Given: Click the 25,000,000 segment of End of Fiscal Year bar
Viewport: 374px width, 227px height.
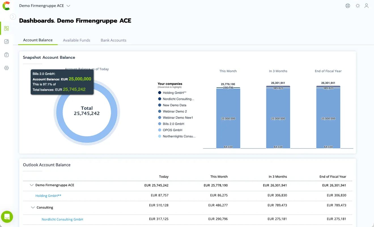Looking at the screenshot, I should pyautogui.click(x=328, y=118).
